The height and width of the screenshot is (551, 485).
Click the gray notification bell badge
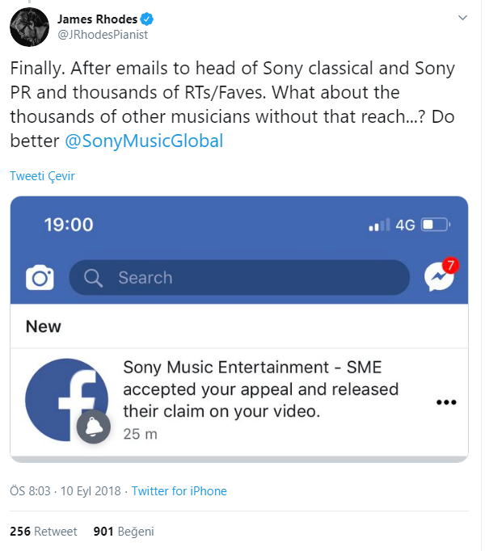pyautogui.click(x=93, y=427)
